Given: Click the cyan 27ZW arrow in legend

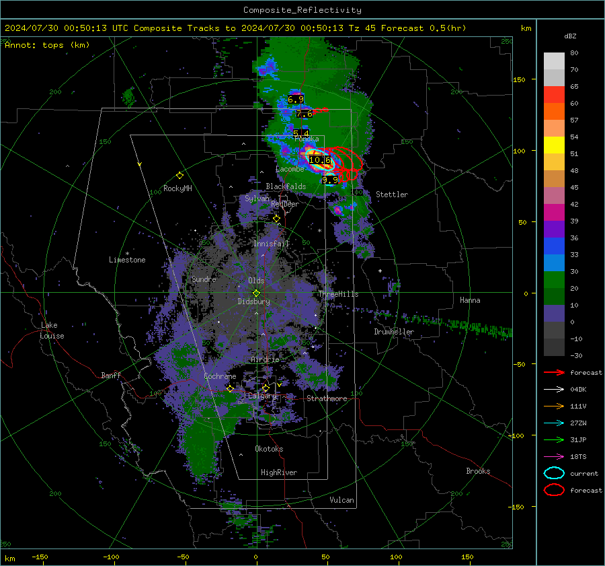Looking at the screenshot, I should [x=554, y=423].
